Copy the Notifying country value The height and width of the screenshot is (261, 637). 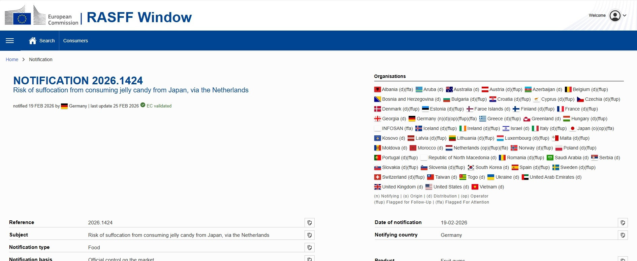point(623,235)
